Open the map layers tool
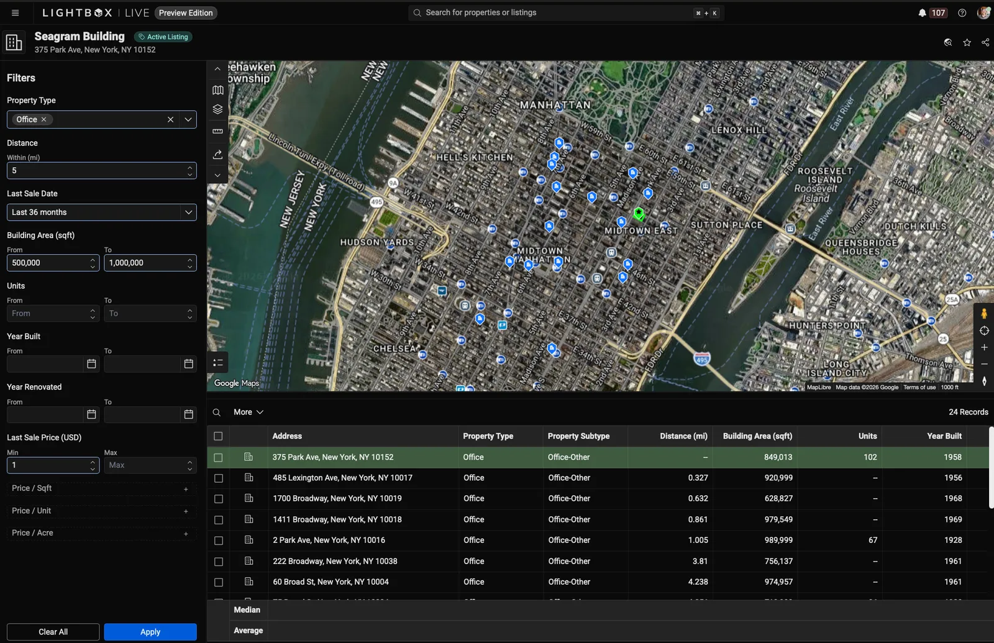 tap(217, 109)
